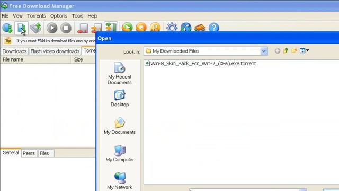Switch to the Flash video downloads tab

click(55, 51)
